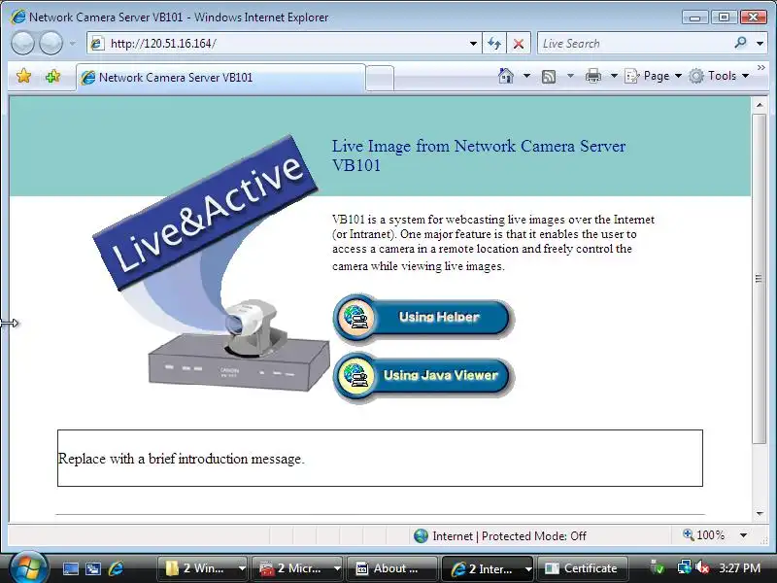Click the magnifier Search icon

(741, 43)
